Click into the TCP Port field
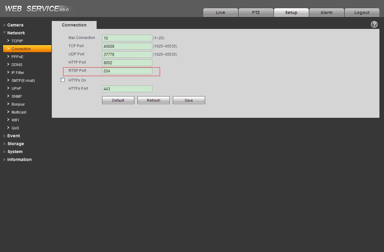Screen dimensions: 384x252 point(127,46)
